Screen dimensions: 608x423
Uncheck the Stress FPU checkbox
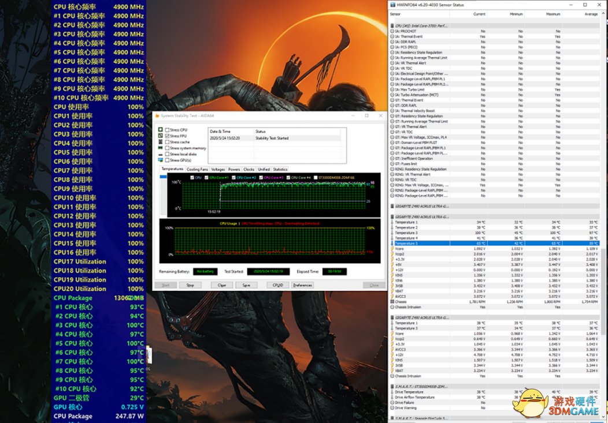[167, 136]
